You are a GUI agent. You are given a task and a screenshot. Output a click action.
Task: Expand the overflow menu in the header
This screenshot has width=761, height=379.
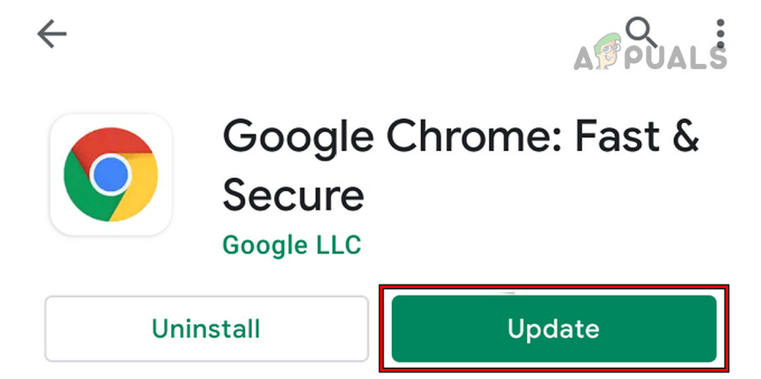[x=721, y=34]
